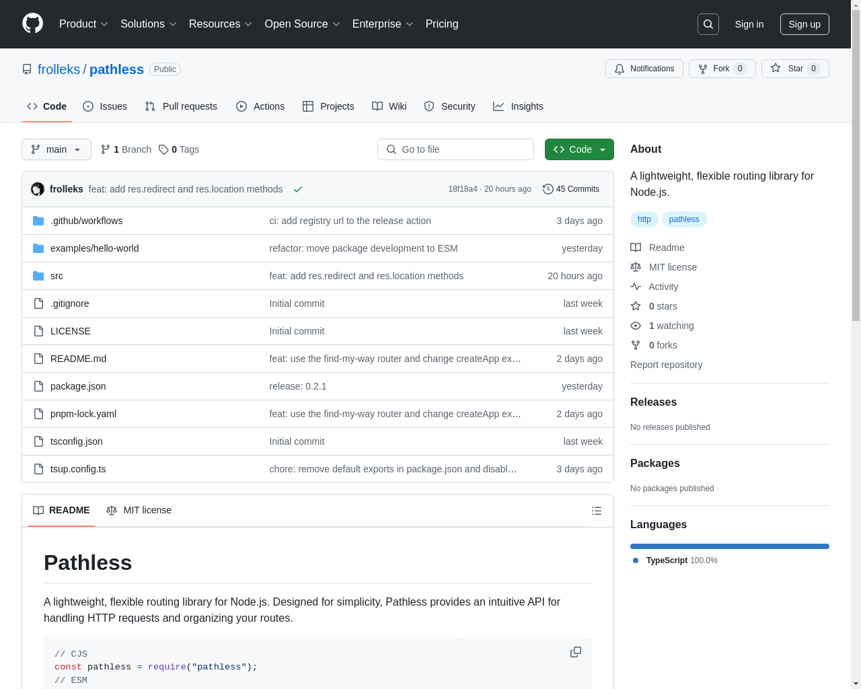Open the pathless repository link

click(116, 69)
